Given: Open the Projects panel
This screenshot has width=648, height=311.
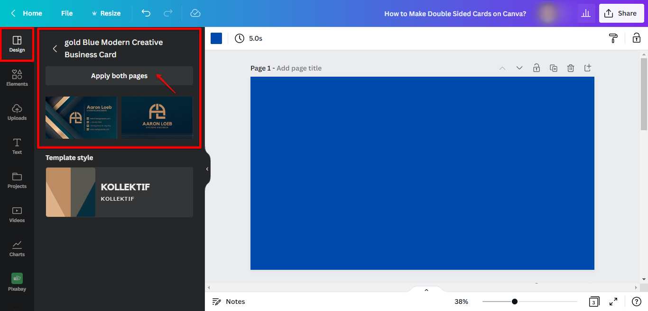Looking at the screenshot, I should click(17, 179).
